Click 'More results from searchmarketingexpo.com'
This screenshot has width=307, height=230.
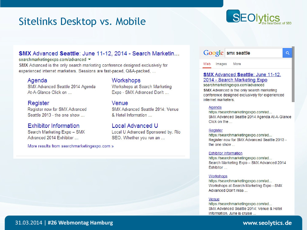click(70, 146)
